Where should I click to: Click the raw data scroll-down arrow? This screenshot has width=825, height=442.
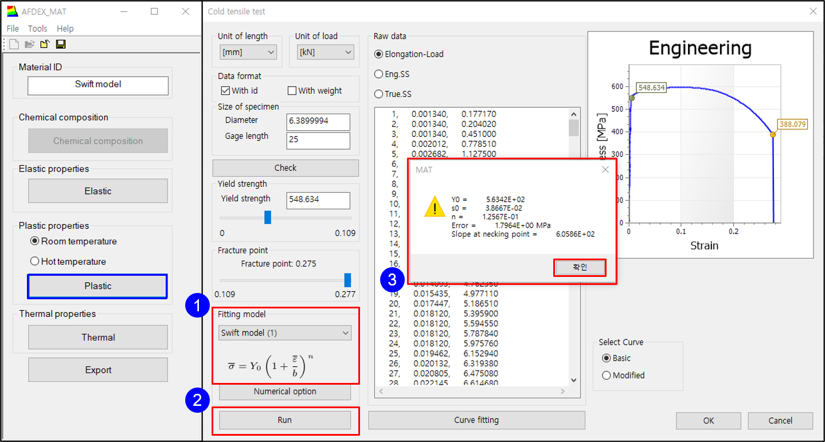pyautogui.click(x=574, y=380)
